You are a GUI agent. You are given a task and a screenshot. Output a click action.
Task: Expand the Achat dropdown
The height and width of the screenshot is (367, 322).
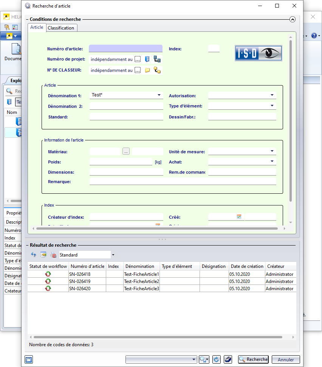tap(272, 161)
